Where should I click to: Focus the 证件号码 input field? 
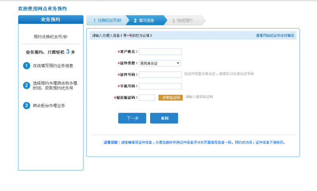click(160, 74)
